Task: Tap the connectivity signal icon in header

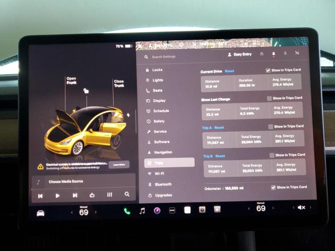Action: tap(297, 53)
